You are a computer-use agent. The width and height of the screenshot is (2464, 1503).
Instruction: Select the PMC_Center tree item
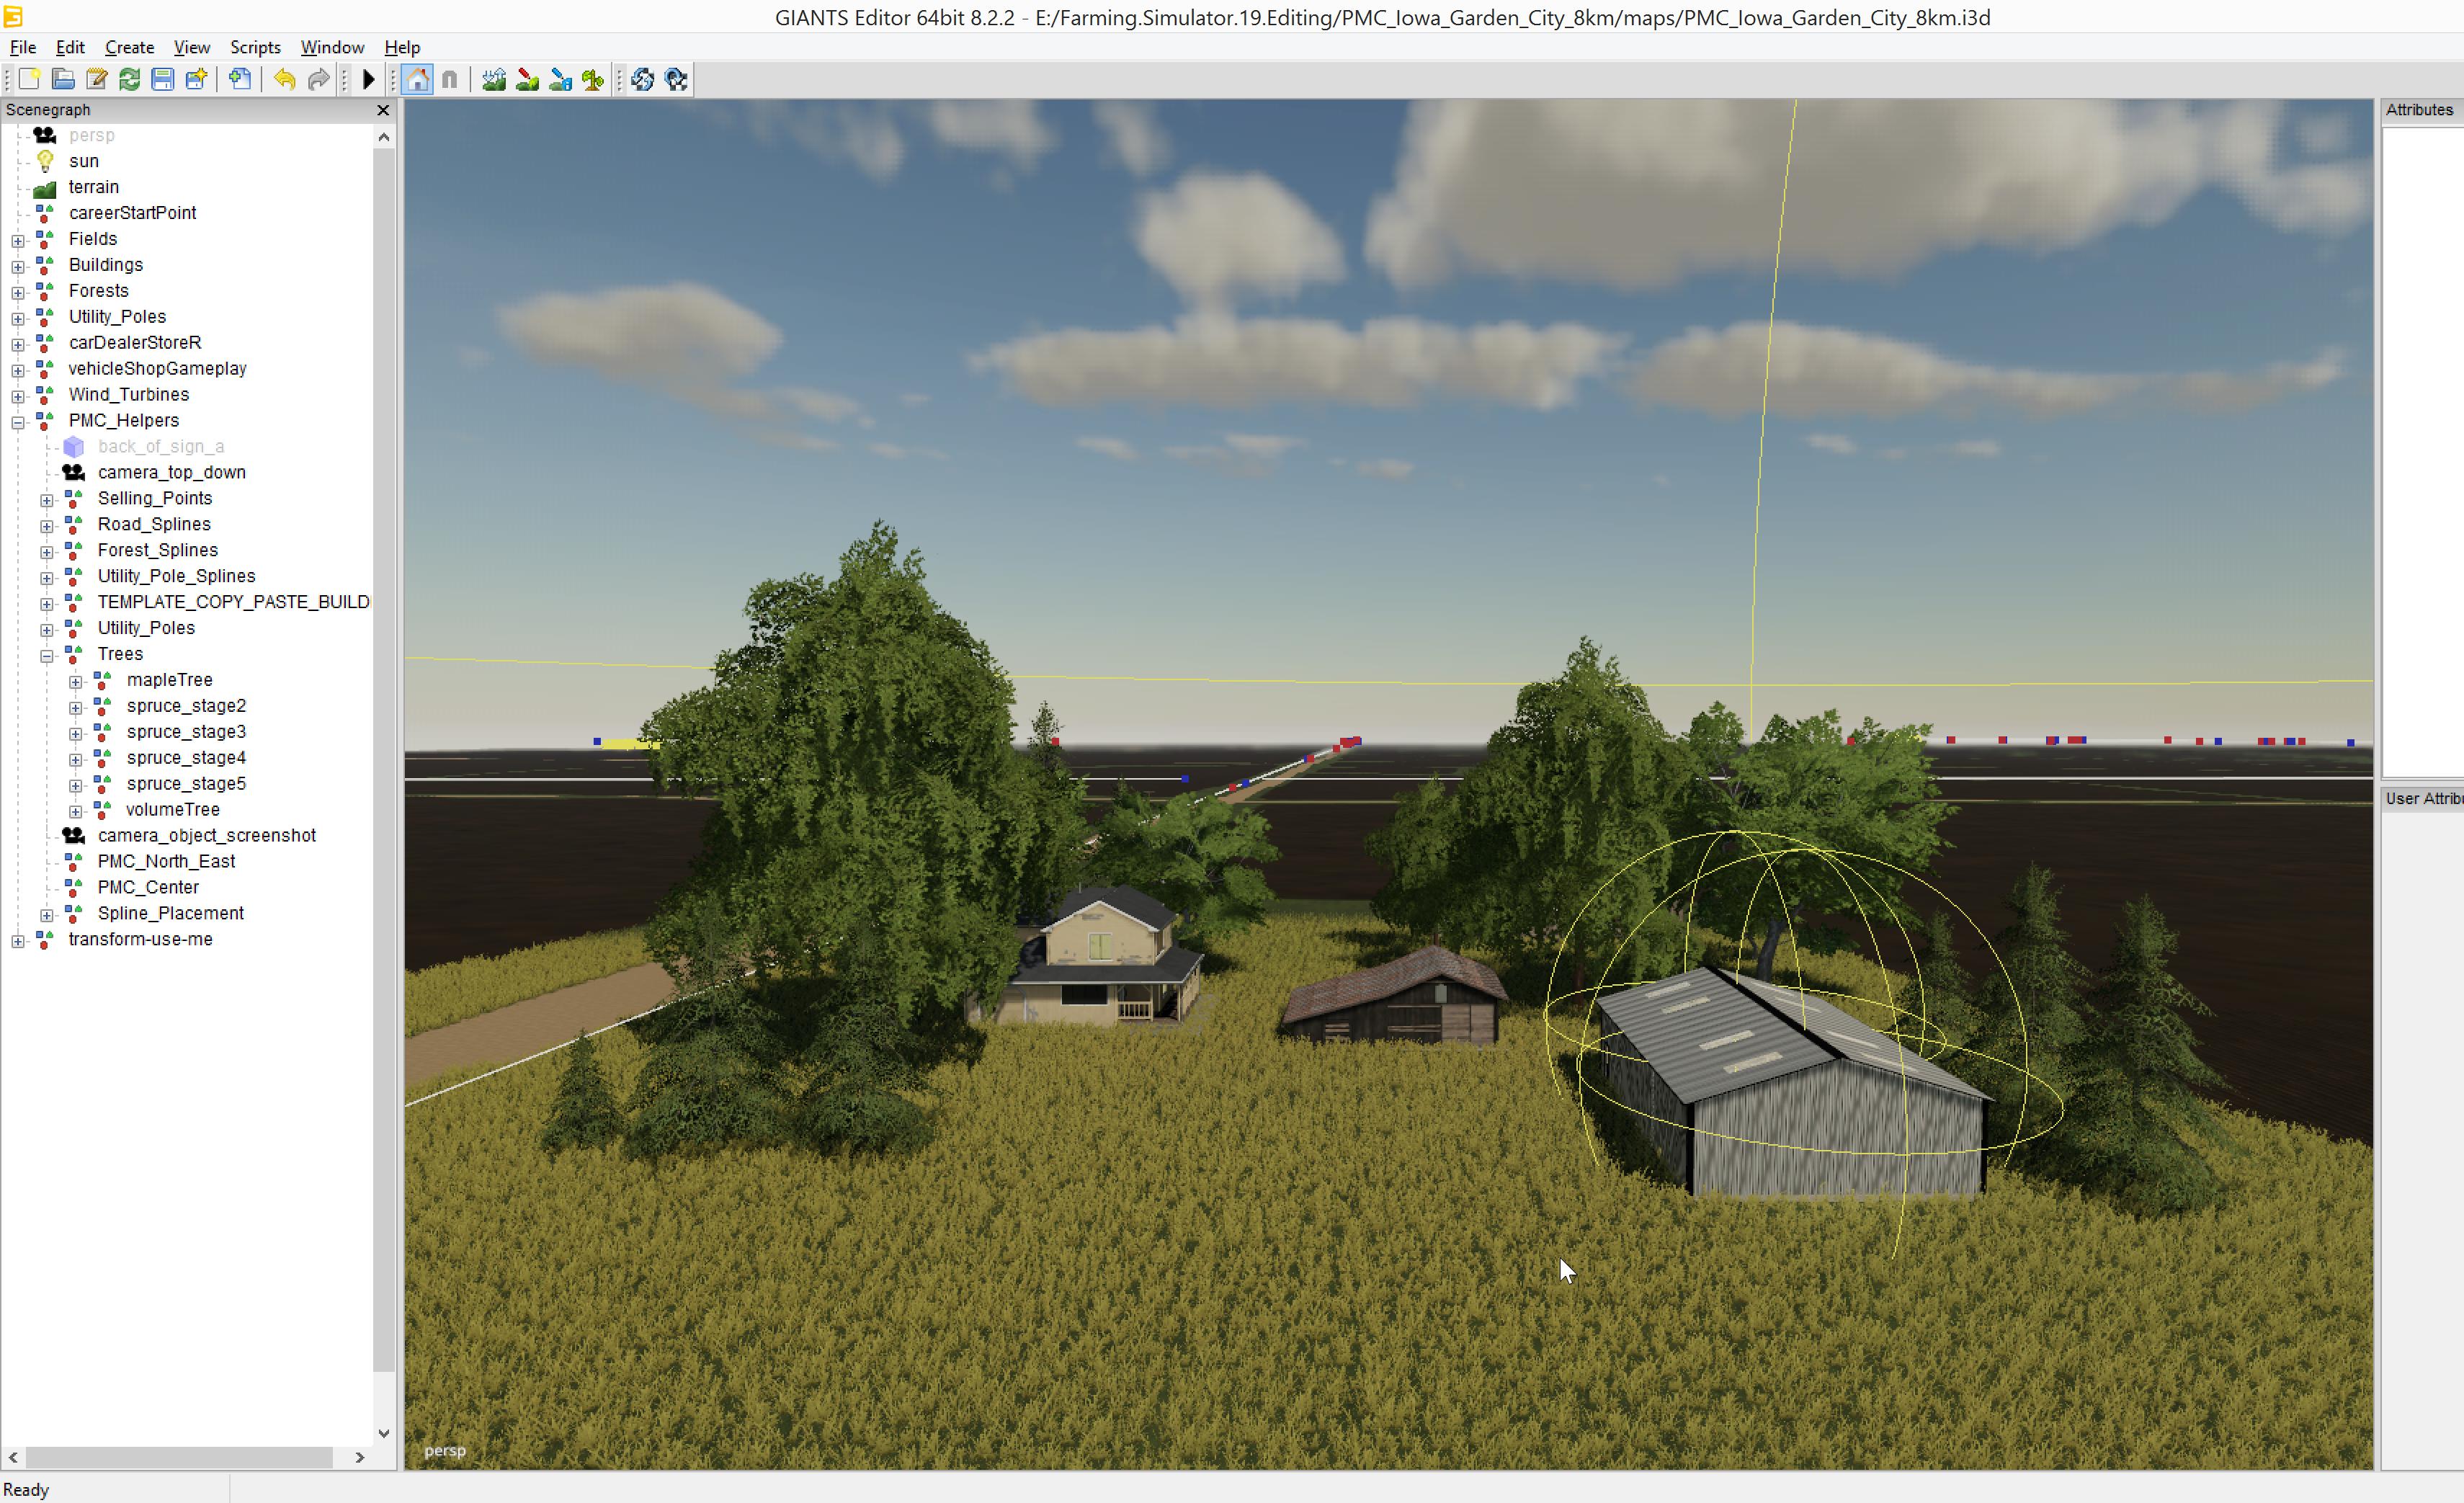click(149, 887)
